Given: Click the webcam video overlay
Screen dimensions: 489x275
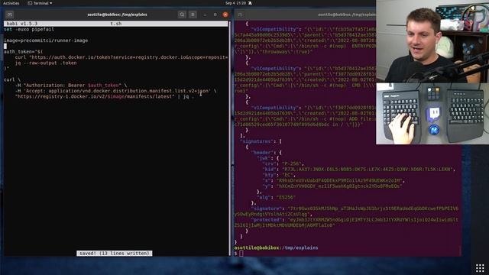Looking at the screenshot, I should pos(432,41).
